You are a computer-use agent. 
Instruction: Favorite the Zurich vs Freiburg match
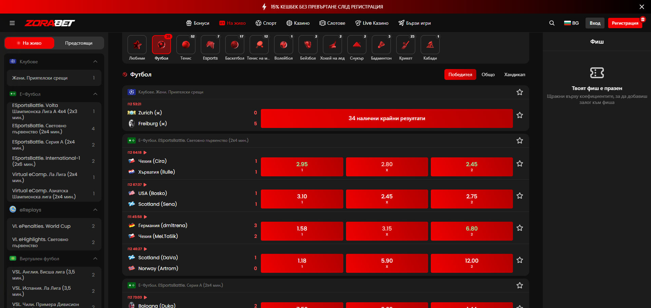pos(520,115)
